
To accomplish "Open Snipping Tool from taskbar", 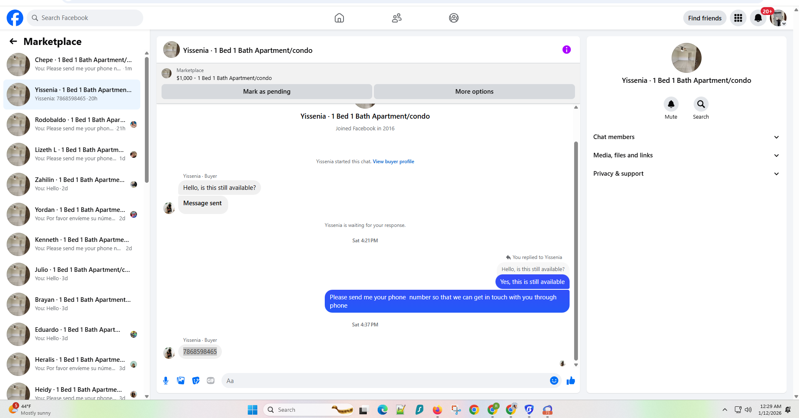I will [456, 410].
